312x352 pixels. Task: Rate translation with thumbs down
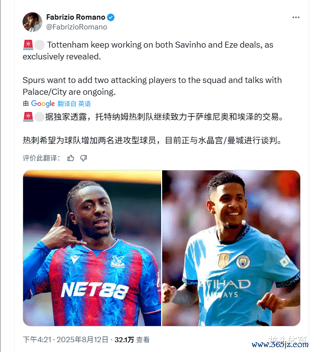click(84, 158)
